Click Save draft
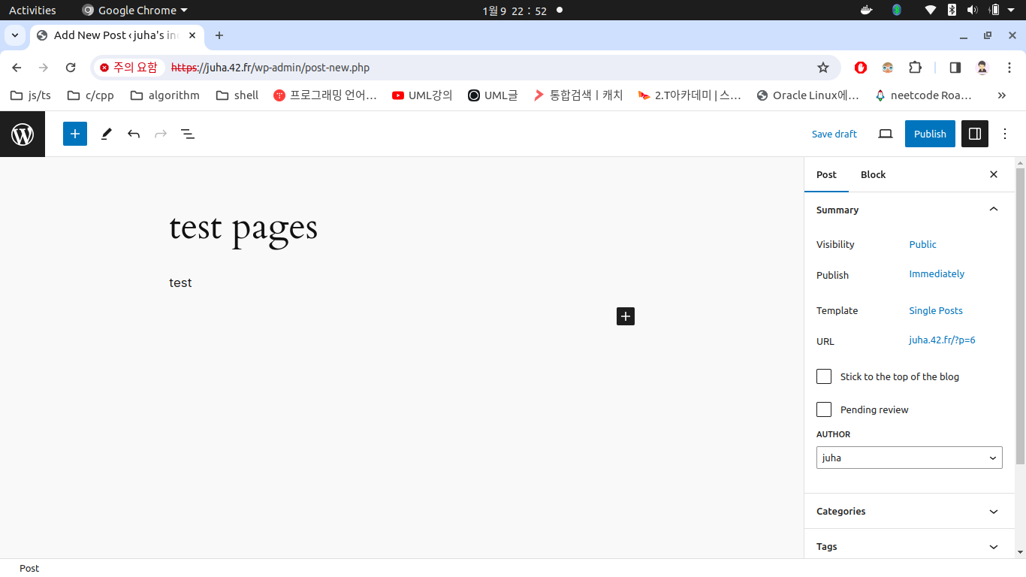Image resolution: width=1026 pixels, height=577 pixels. click(x=834, y=134)
